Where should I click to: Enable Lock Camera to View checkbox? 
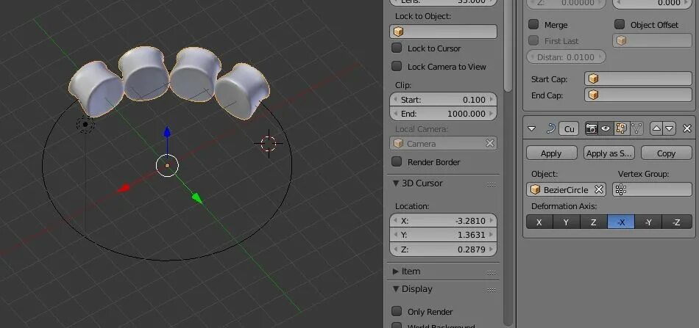pos(397,66)
